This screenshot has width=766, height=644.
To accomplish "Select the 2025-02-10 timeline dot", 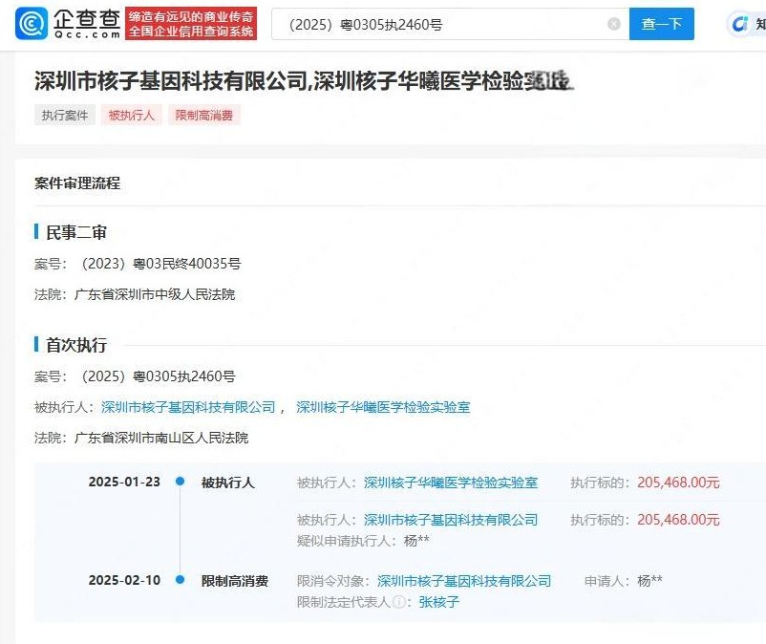I will pos(181,579).
